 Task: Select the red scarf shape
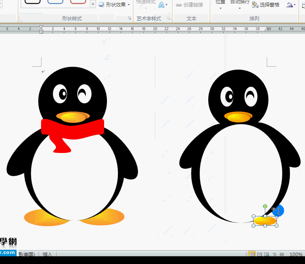(72, 129)
